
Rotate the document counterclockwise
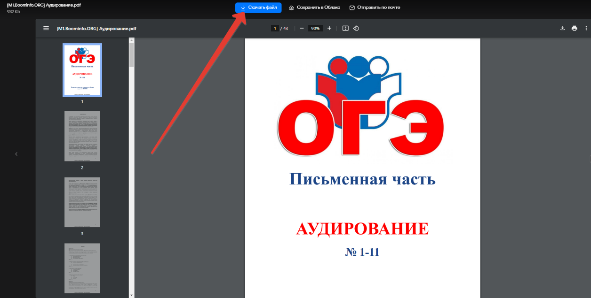pos(356,28)
